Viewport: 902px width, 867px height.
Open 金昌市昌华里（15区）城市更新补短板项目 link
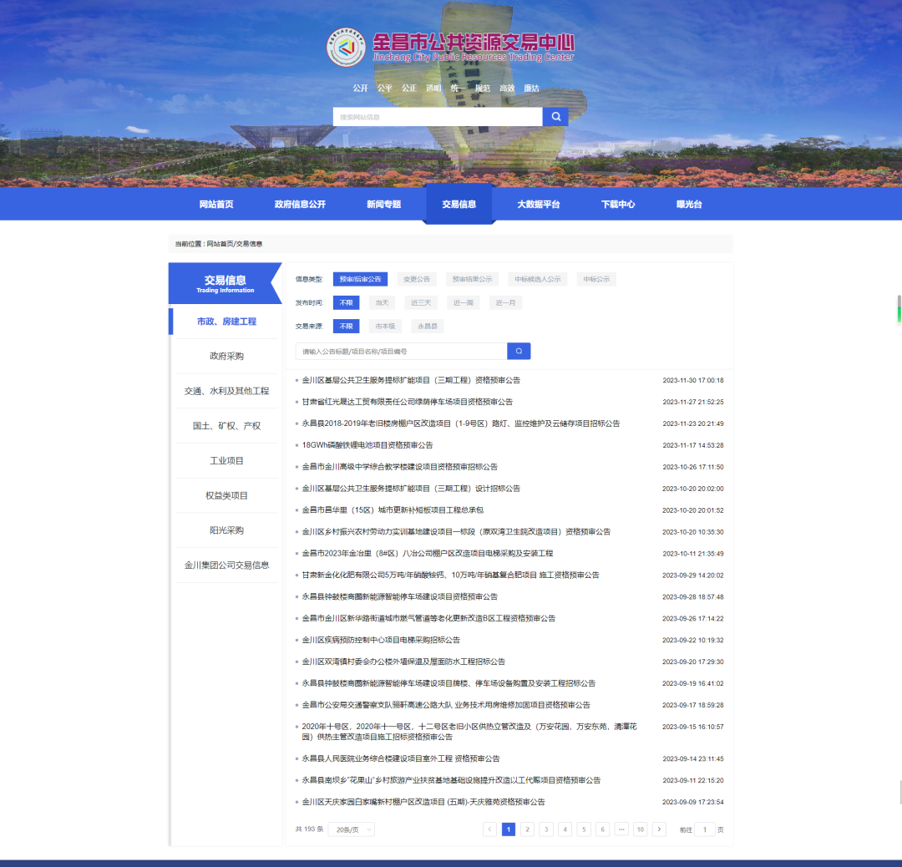pos(393,510)
